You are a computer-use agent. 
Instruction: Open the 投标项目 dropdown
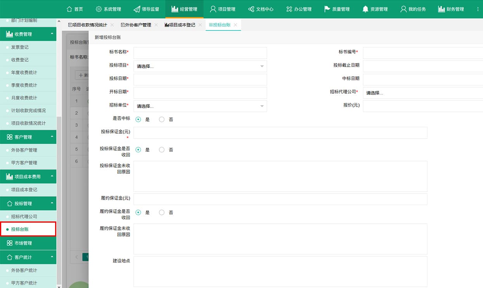click(200, 66)
